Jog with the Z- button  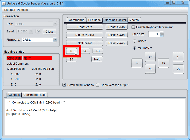pyautogui.click(x=178, y=69)
